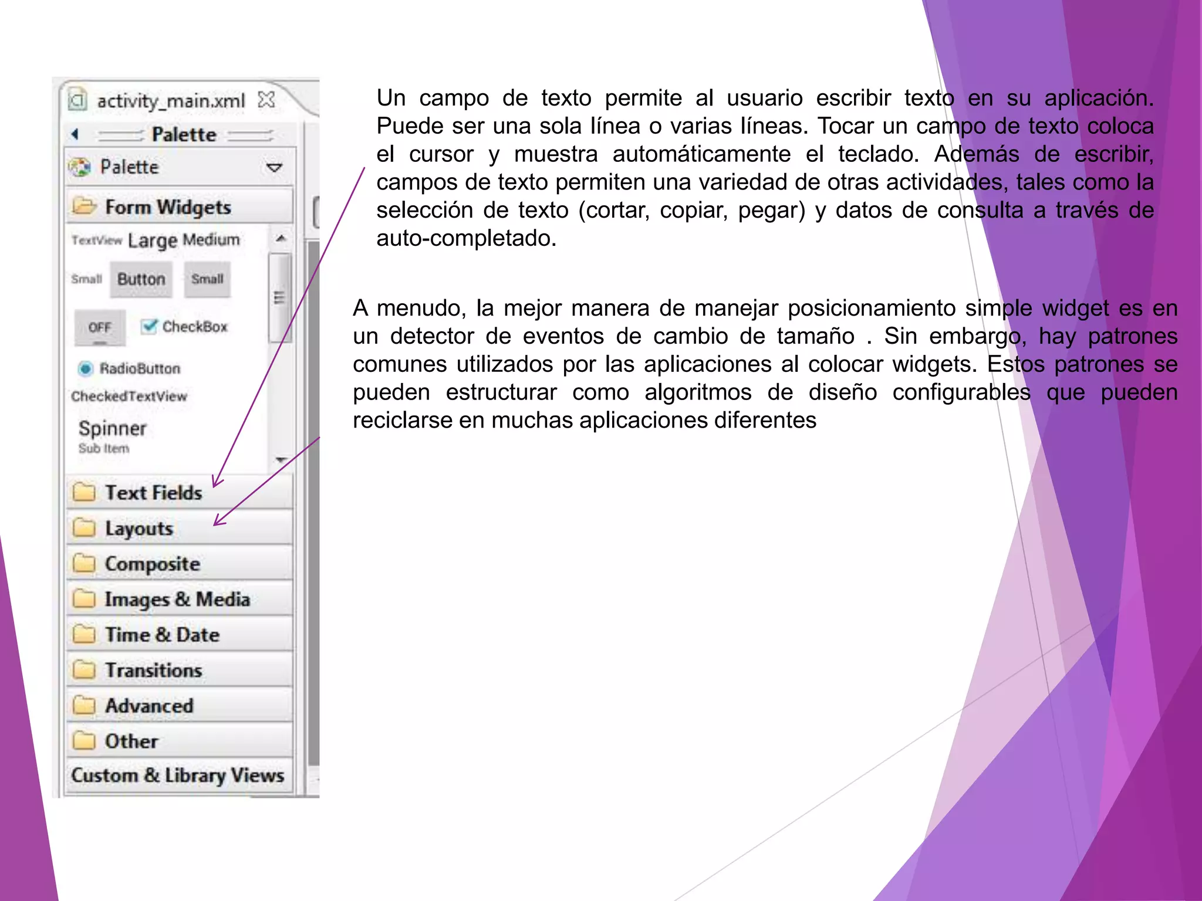1202x901 pixels.
Task: Expand the Text Fields category
Action: (x=179, y=492)
